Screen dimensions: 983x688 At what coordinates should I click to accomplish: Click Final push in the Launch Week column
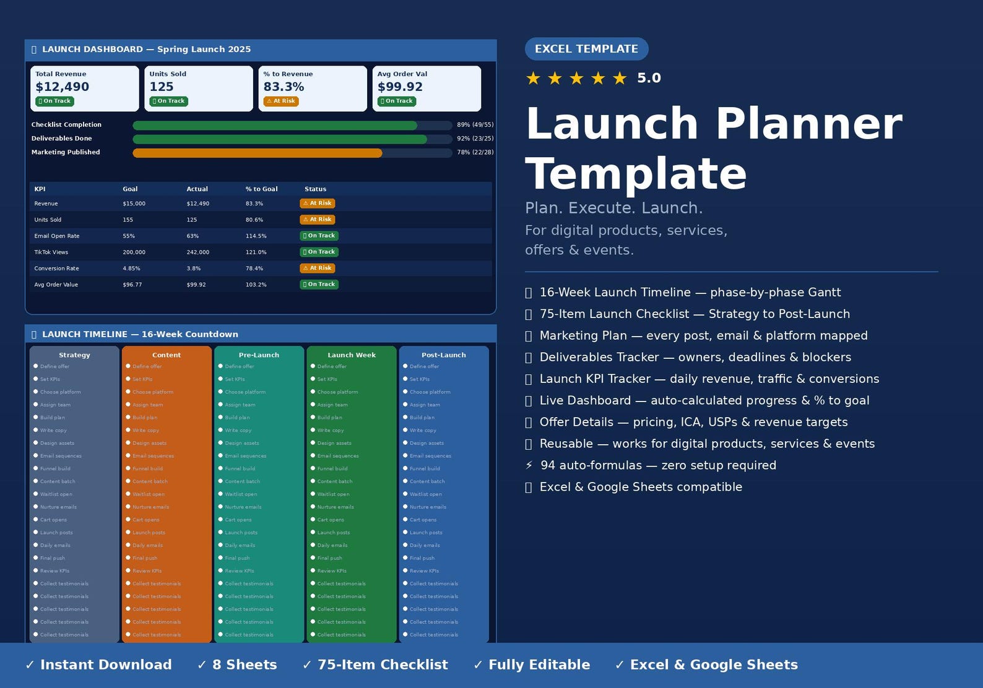[330, 558]
